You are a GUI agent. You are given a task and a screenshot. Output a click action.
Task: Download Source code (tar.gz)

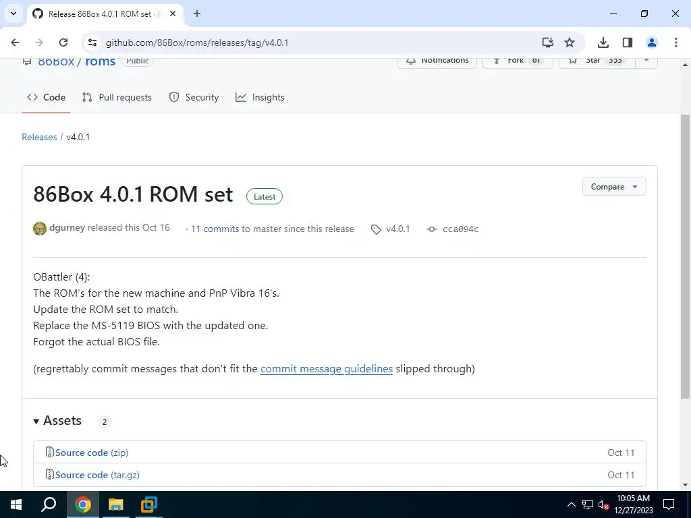(x=97, y=475)
